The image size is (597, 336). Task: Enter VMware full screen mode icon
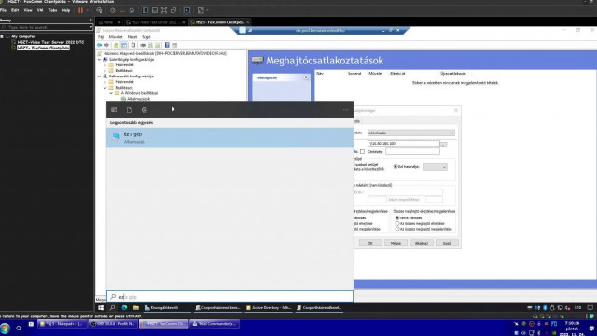pyautogui.click(x=164, y=10)
